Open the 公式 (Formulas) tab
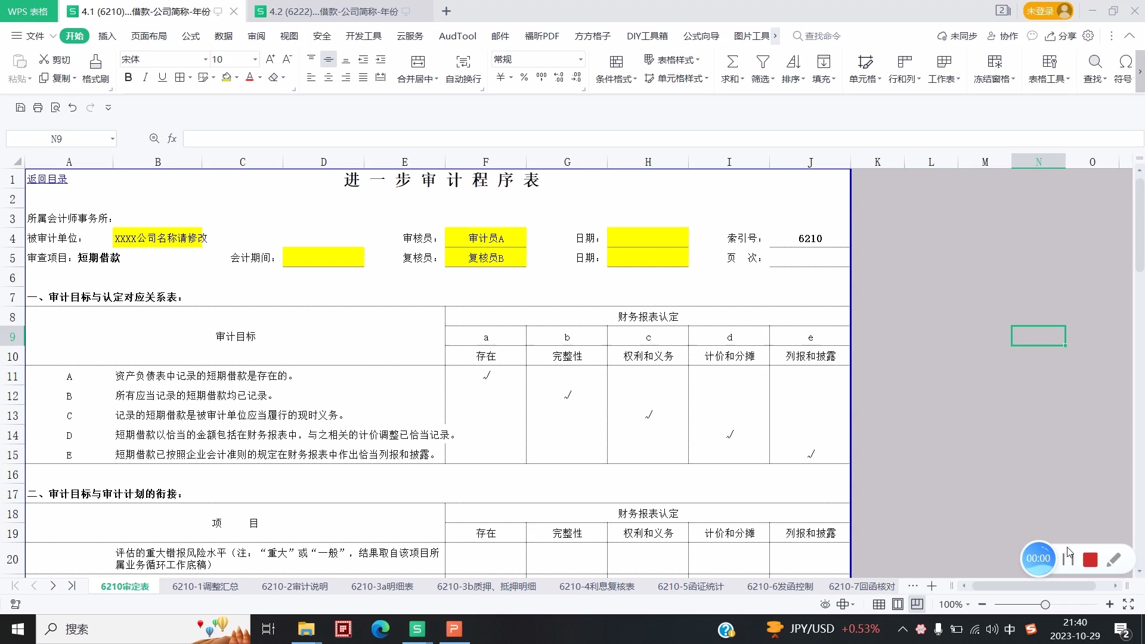1145x644 pixels. [x=191, y=36]
